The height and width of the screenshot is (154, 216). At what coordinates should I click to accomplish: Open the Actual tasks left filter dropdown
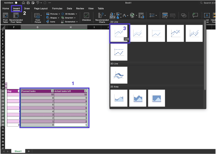tap(85, 91)
